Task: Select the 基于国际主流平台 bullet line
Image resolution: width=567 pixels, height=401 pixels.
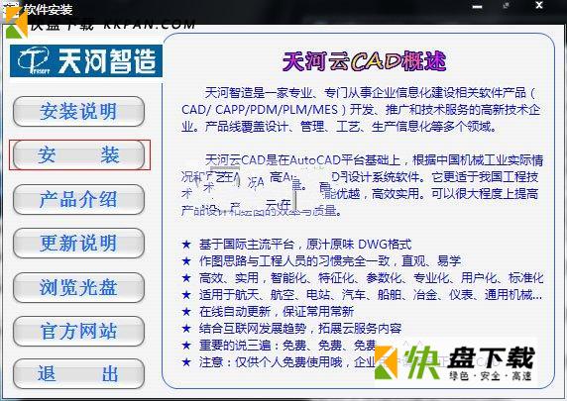Action: 296,245
